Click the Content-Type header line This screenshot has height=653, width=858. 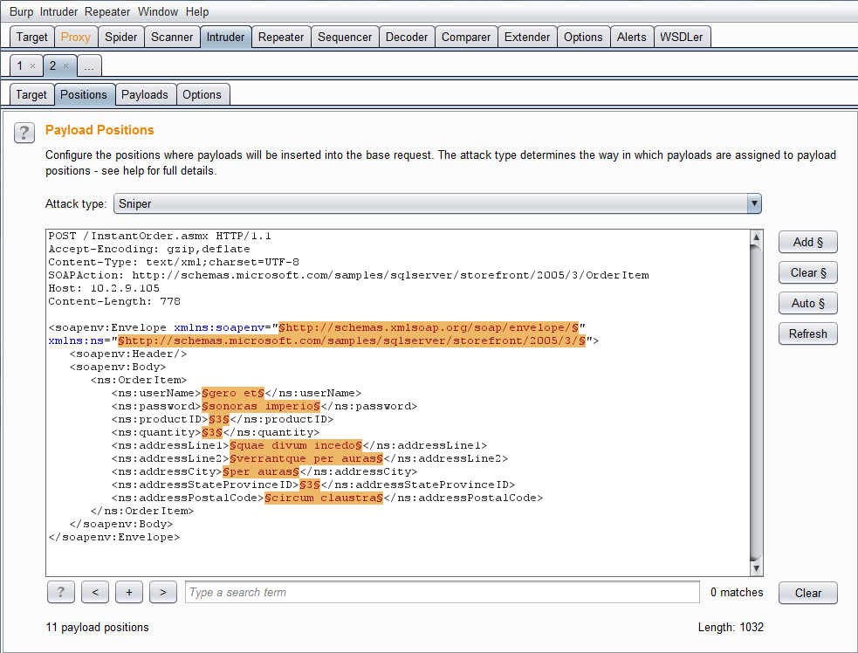coord(174,262)
